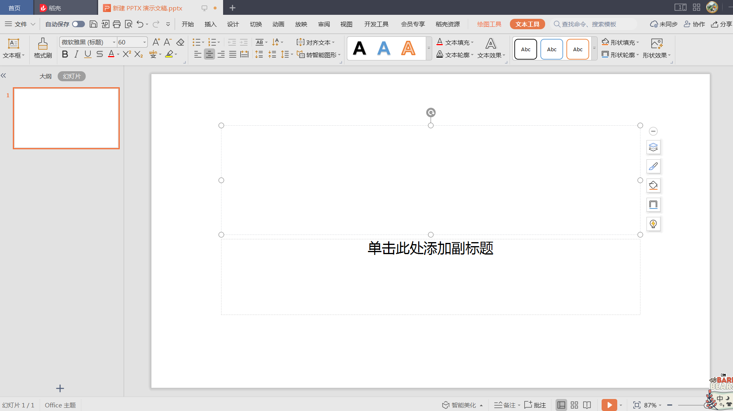The width and height of the screenshot is (733, 411).
Task: Switch to reading view
Action: click(587, 405)
